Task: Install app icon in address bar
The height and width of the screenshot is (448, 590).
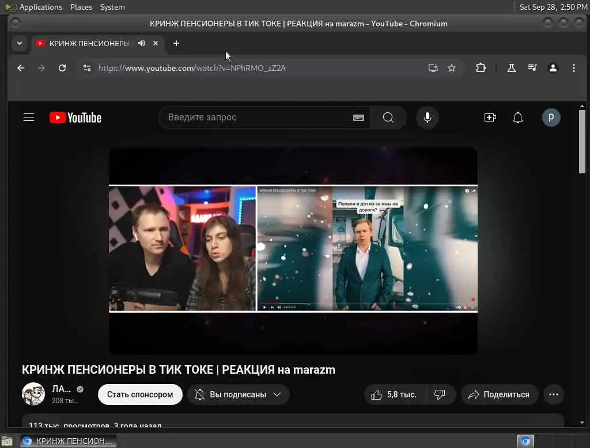Action: point(433,68)
